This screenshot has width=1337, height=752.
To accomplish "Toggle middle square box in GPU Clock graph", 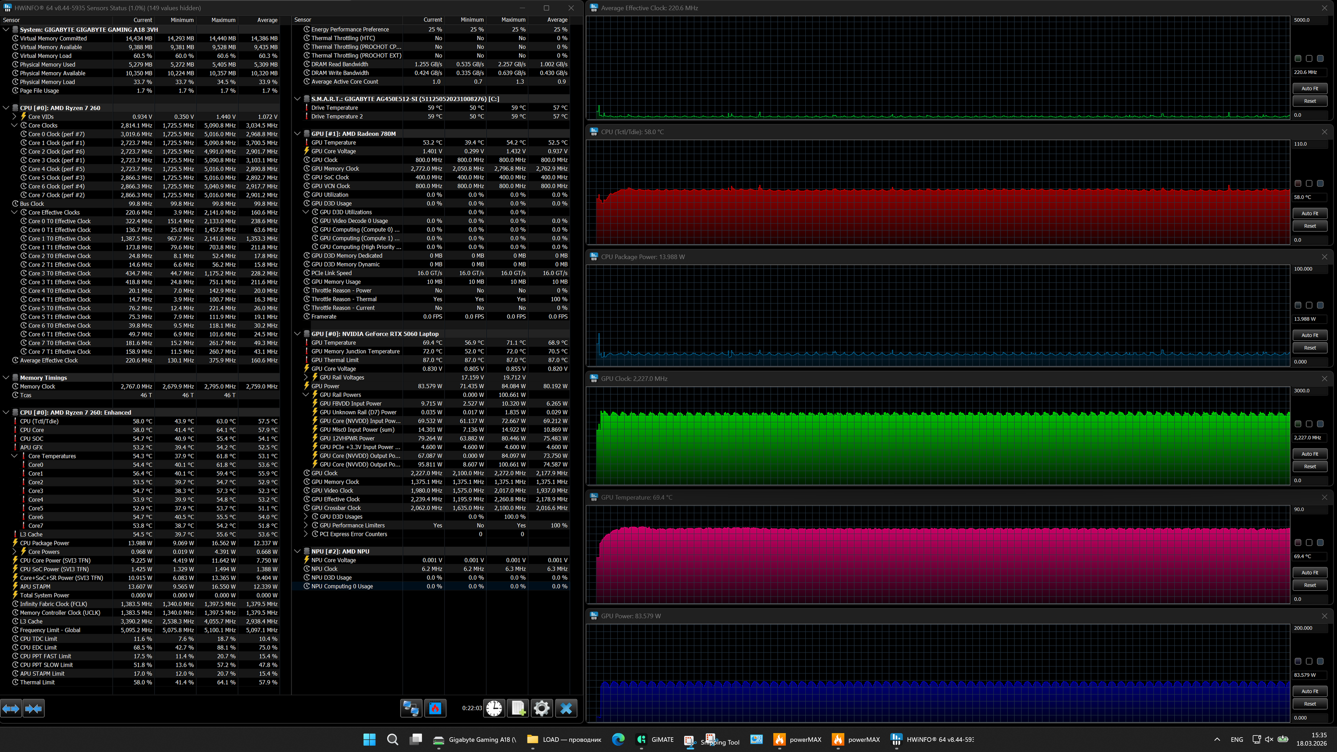I will click(x=1309, y=424).
